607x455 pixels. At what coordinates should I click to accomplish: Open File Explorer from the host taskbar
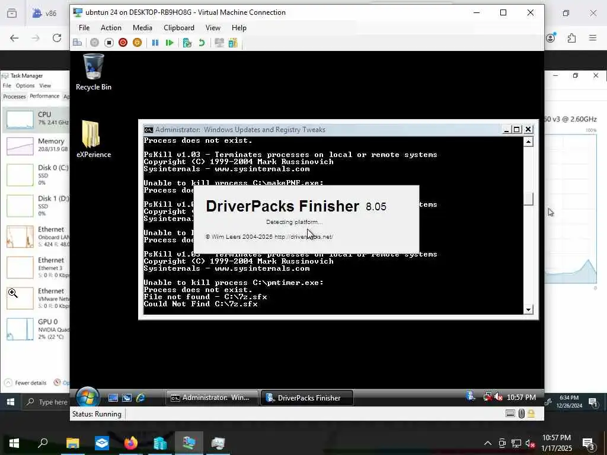pos(72,443)
